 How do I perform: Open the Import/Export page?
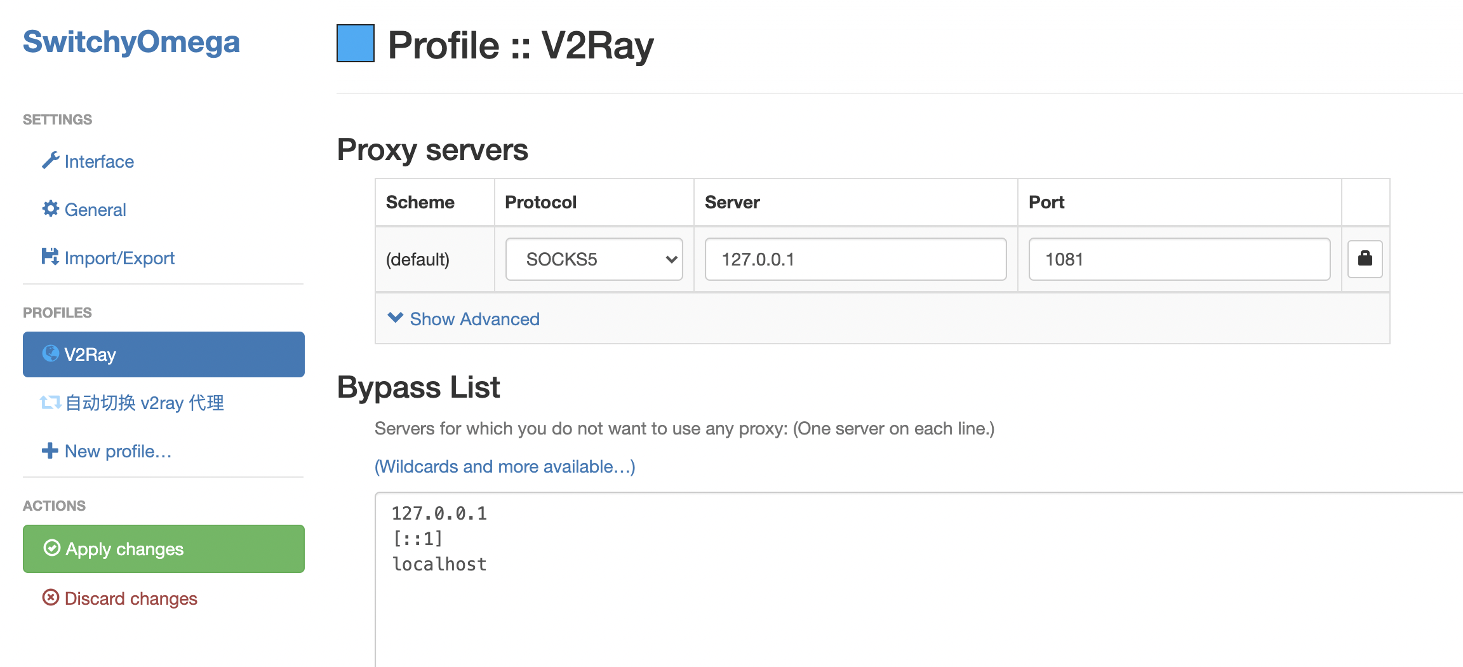[x=119, y=258]
